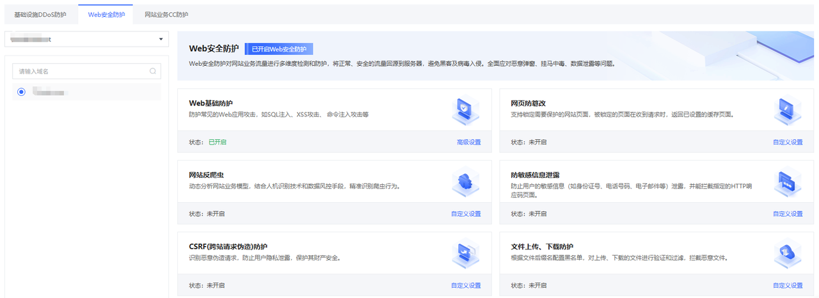Click the 未开启 status of 文件上传、下载防护
Viewport: 819px width, 298px height.
pos(537,285)
